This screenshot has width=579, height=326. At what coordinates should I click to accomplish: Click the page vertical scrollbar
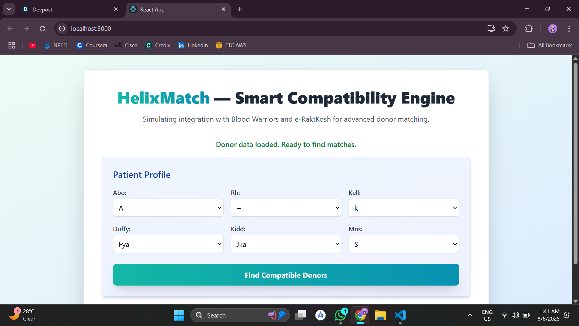click(x=575, y=163)
